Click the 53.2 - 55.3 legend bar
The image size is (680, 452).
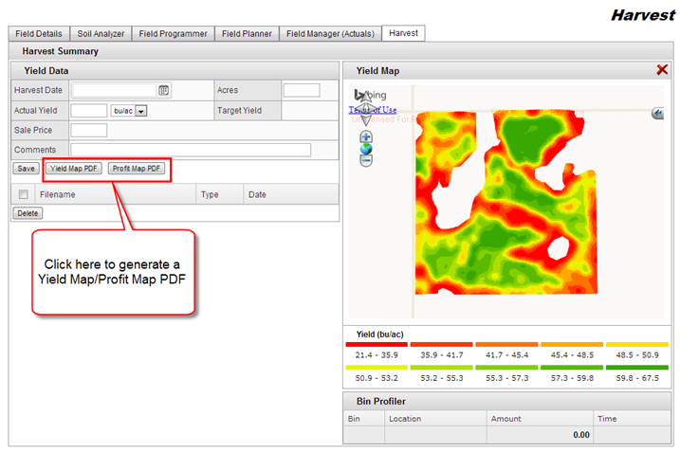(442, 368)
